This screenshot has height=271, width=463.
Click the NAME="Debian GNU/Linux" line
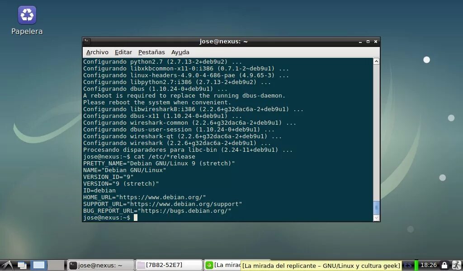[125, 170]
